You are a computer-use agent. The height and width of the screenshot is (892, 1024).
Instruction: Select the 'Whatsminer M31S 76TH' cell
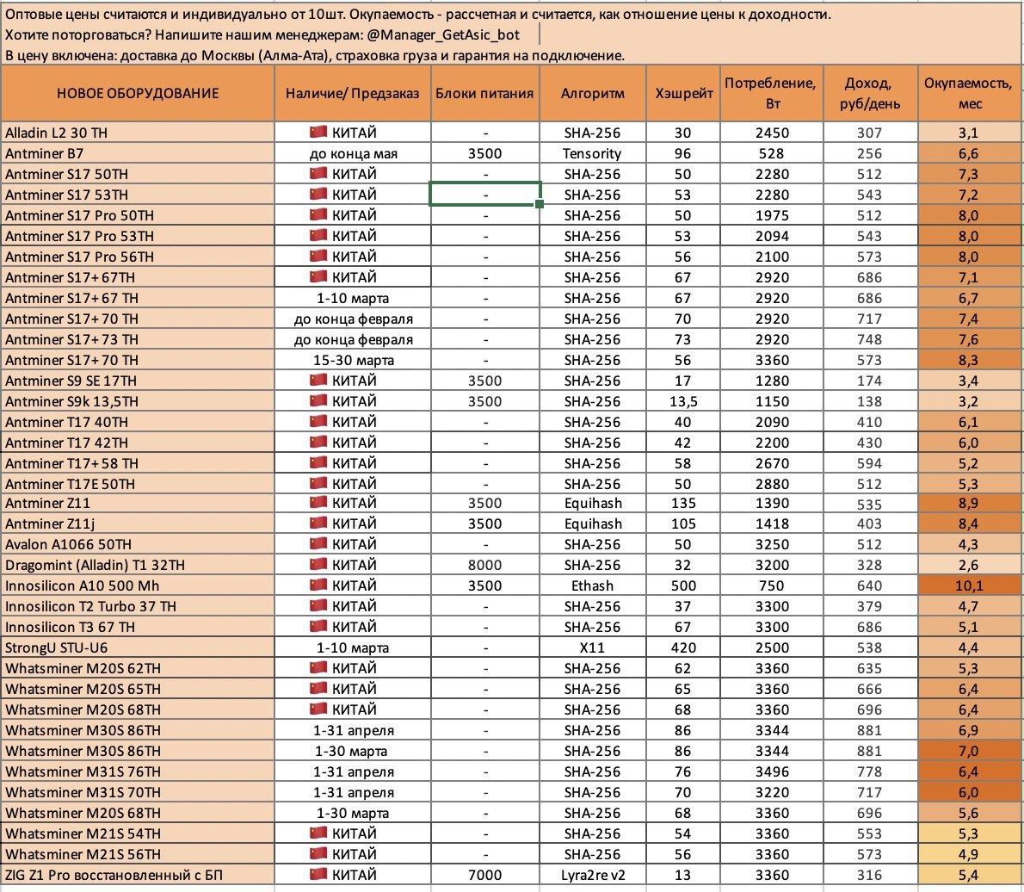138,771
